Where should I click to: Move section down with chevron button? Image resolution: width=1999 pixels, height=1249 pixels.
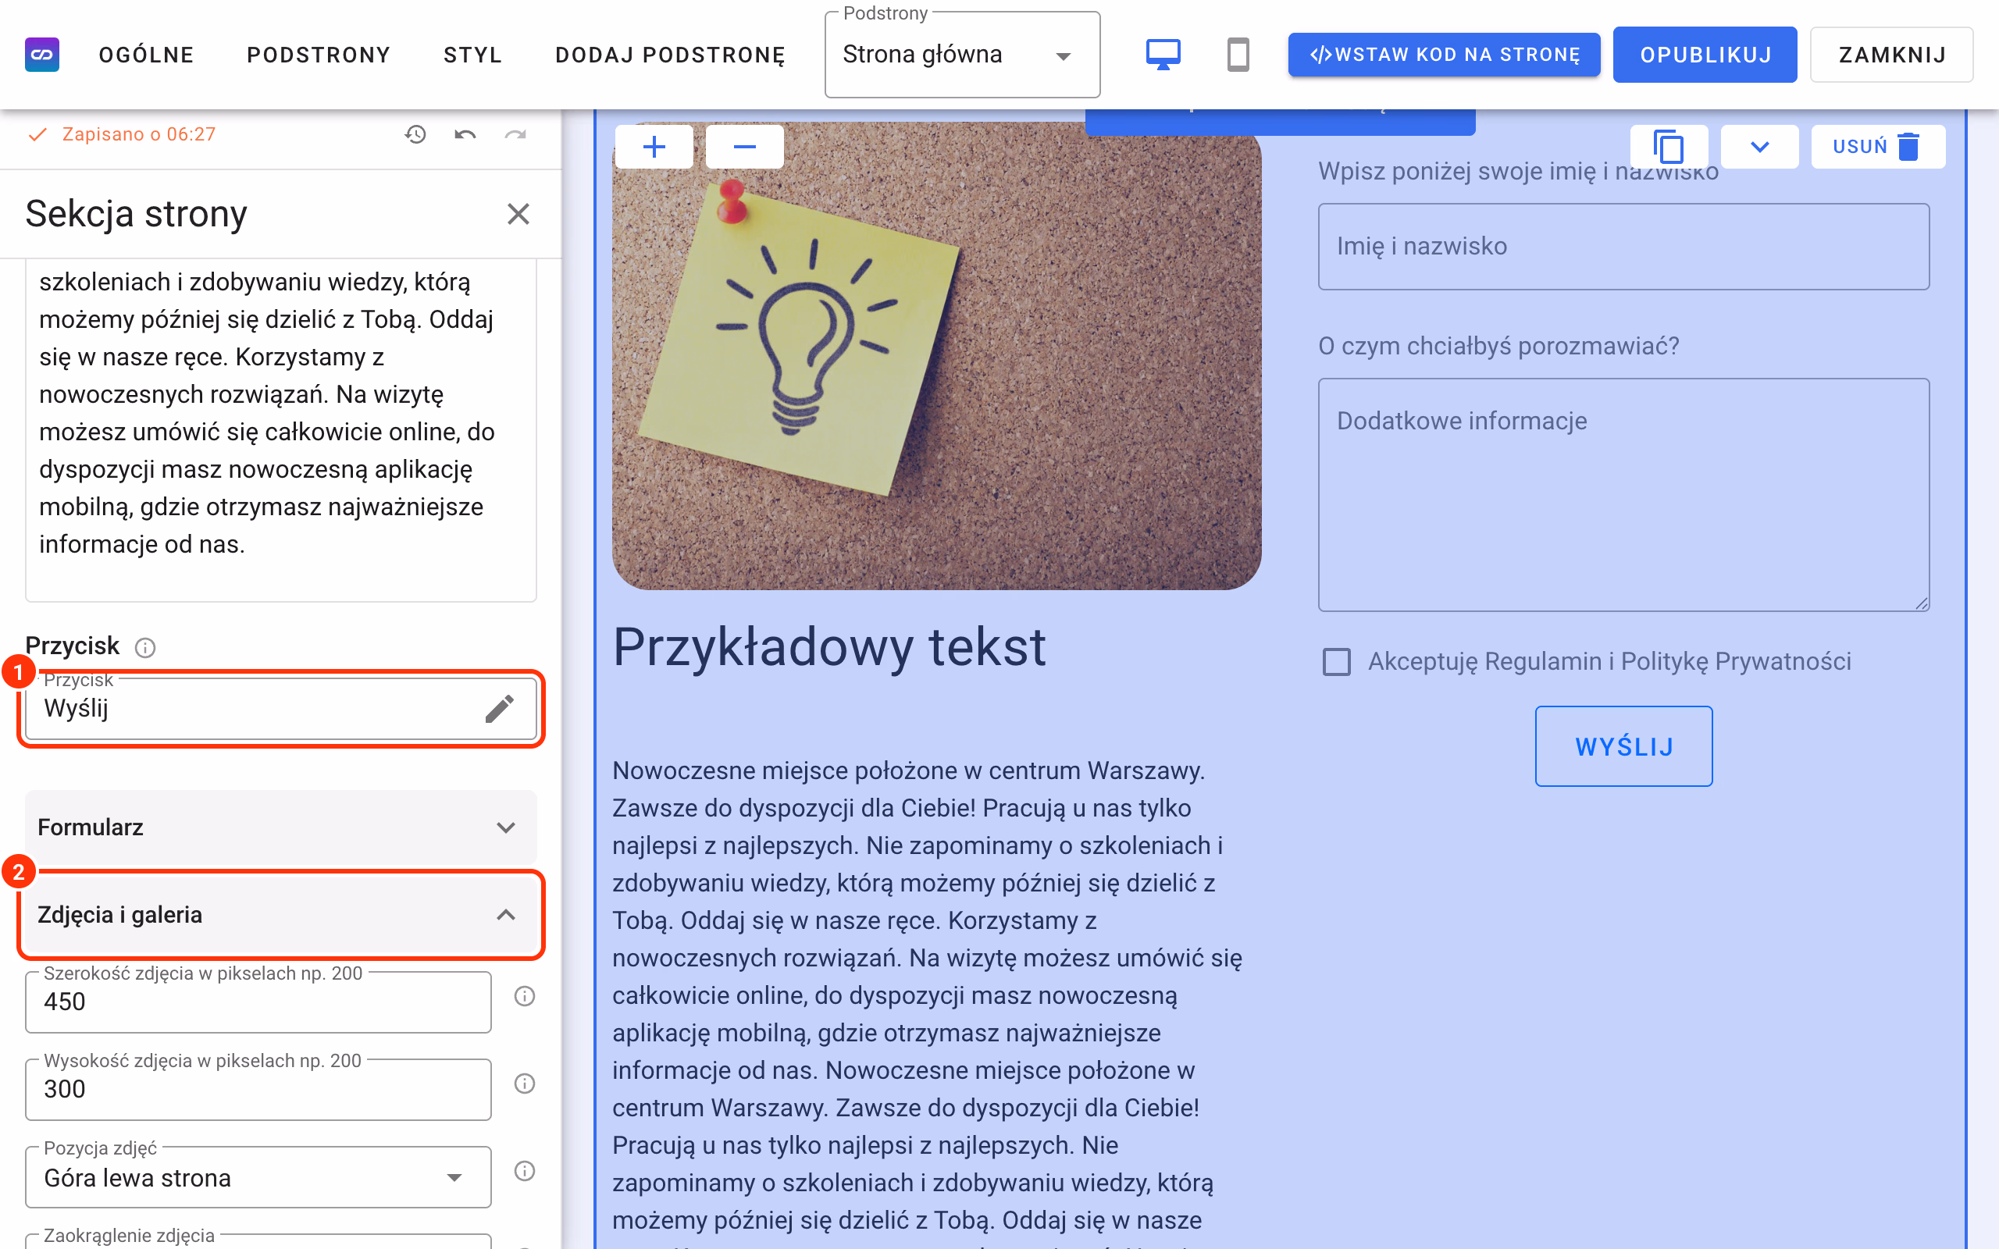[1759, 147]
